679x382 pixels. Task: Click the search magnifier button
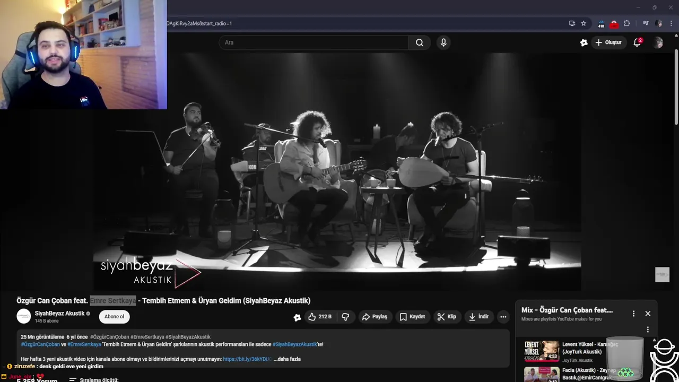(x=420, y=42)
